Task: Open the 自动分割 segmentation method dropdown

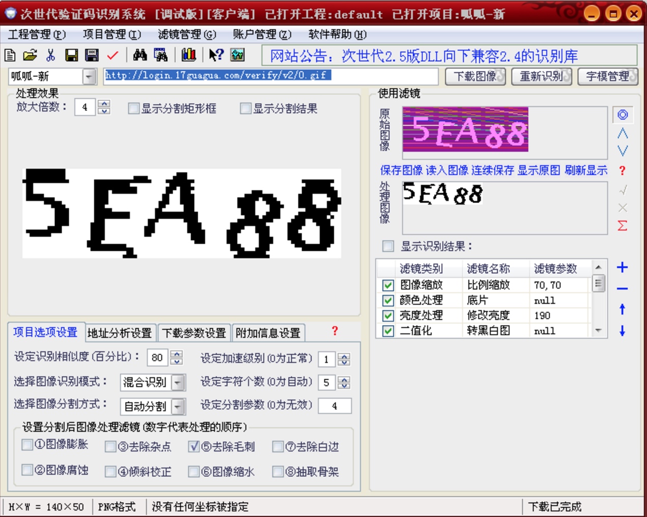Action: 178,407
